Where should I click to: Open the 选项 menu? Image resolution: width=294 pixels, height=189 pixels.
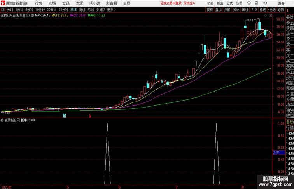(x=239, y=3)
